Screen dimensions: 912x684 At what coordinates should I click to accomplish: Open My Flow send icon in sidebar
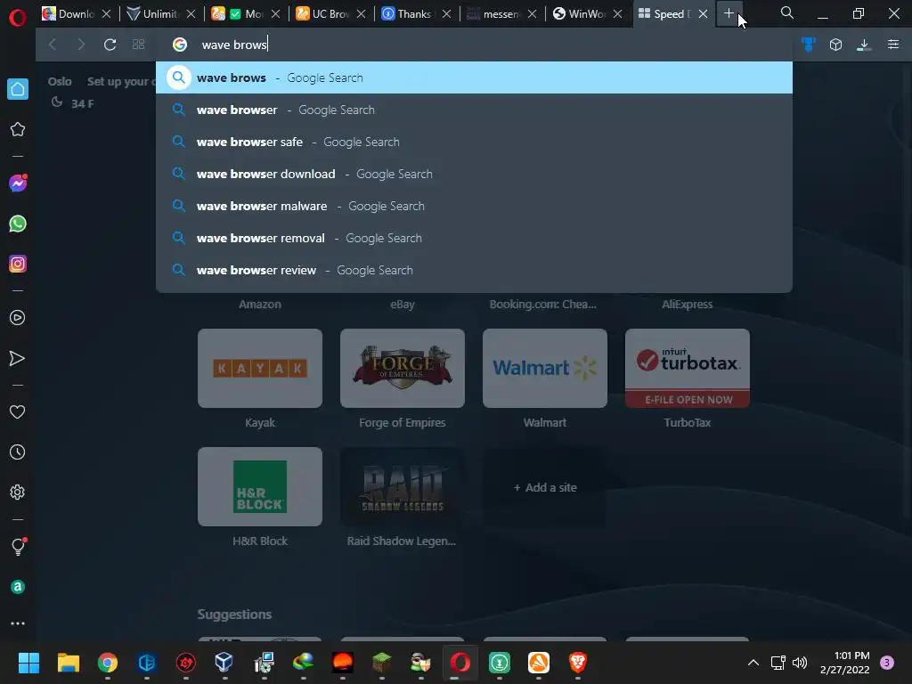[x=18, y=358]
